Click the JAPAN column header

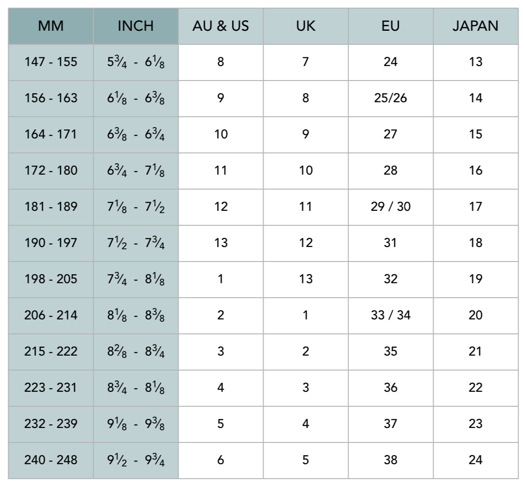(476, 26)
